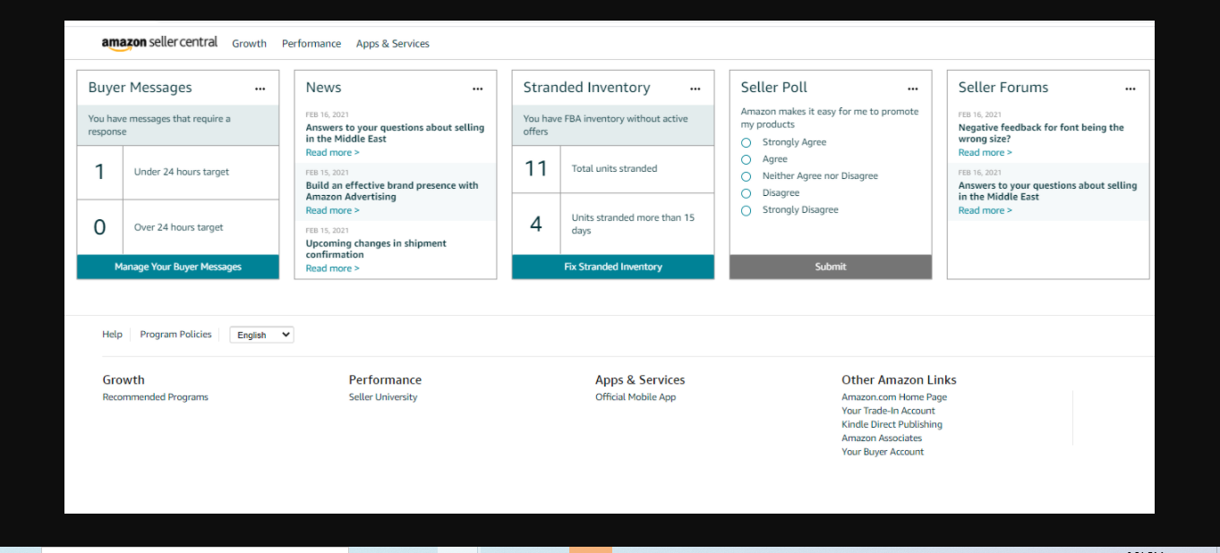1220x553 pixels.
Task: Open Recommended Programs link
Action: pos(155,397)
